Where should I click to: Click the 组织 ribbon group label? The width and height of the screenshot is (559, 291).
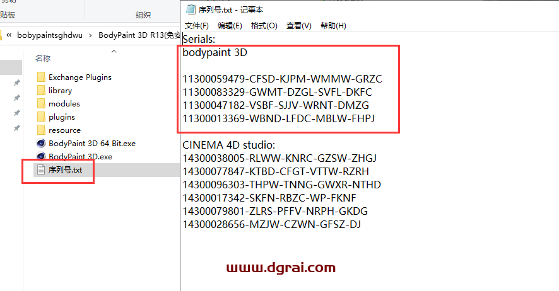(x=143, y=15)
